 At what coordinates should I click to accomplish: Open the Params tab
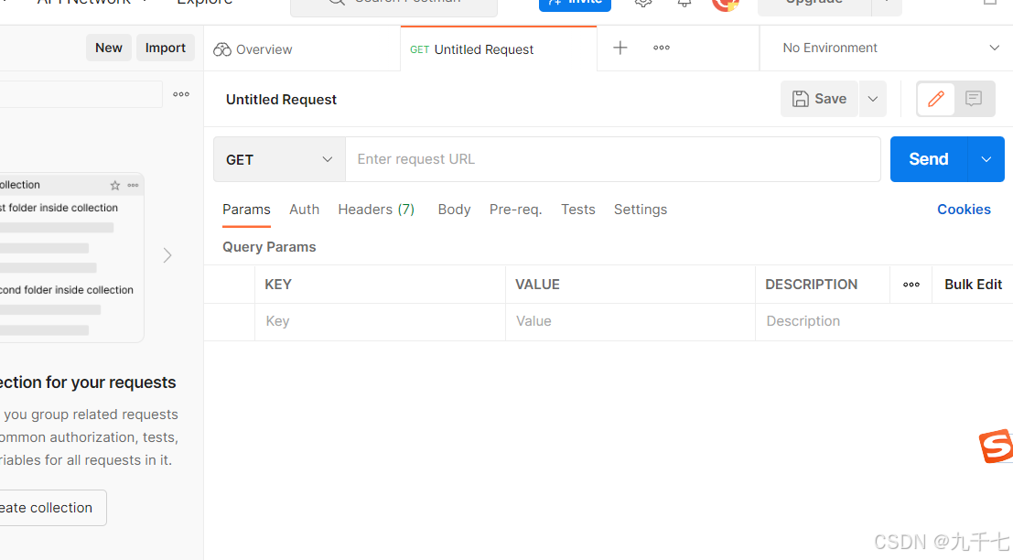[x=246, y=210]
